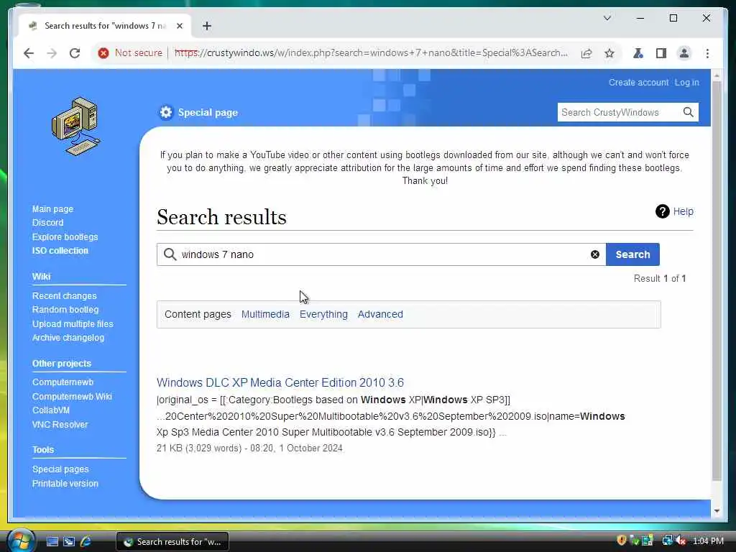736x552 pixels.
Task: Close the Search results browser tab
Action: point(179,26)
